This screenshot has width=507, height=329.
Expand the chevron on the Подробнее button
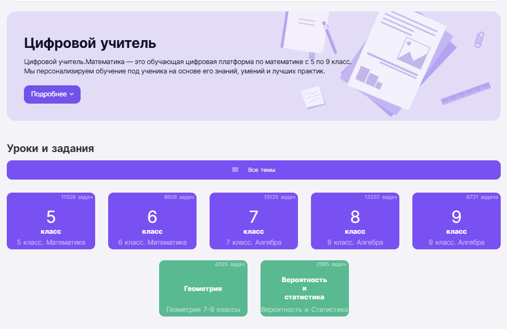72,94
